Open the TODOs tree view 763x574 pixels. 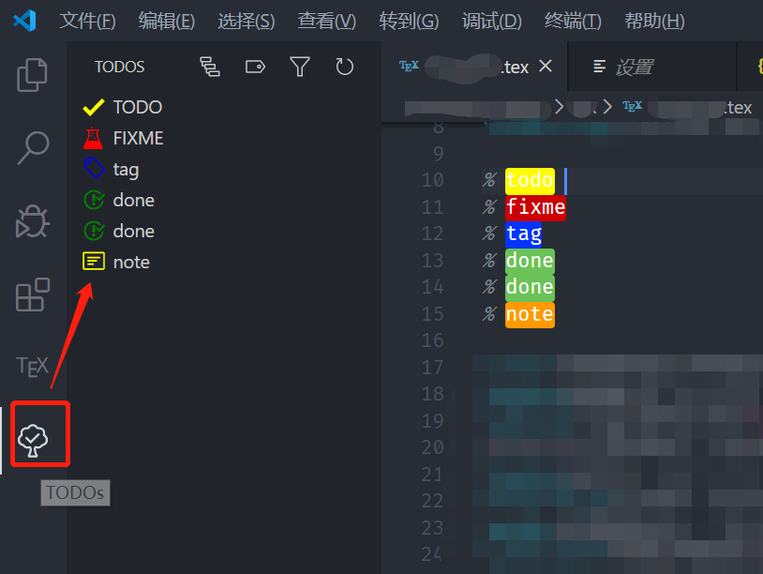39,433
